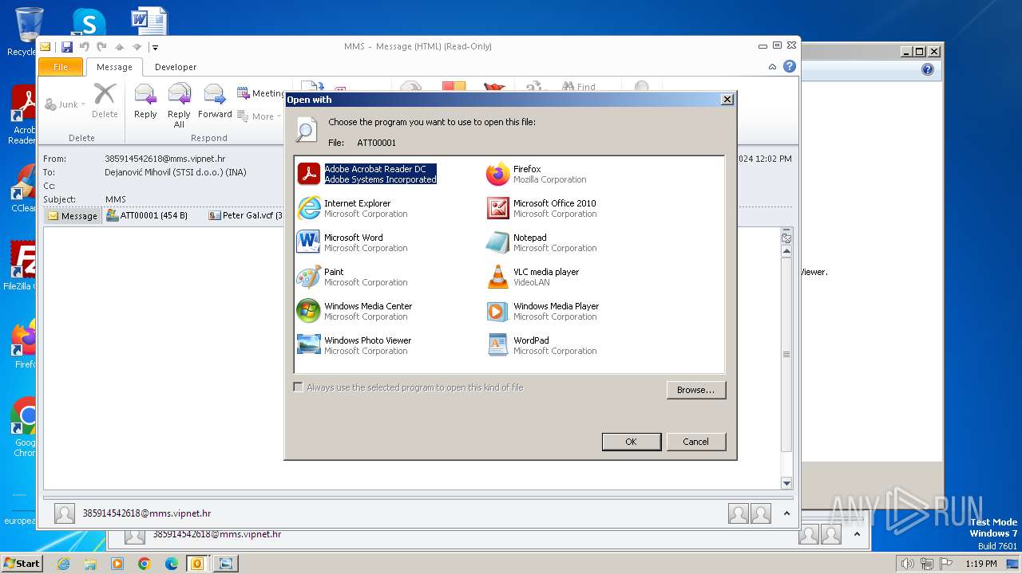
Task: Click scroll up arrow of message body
Action: coord(786,250)
